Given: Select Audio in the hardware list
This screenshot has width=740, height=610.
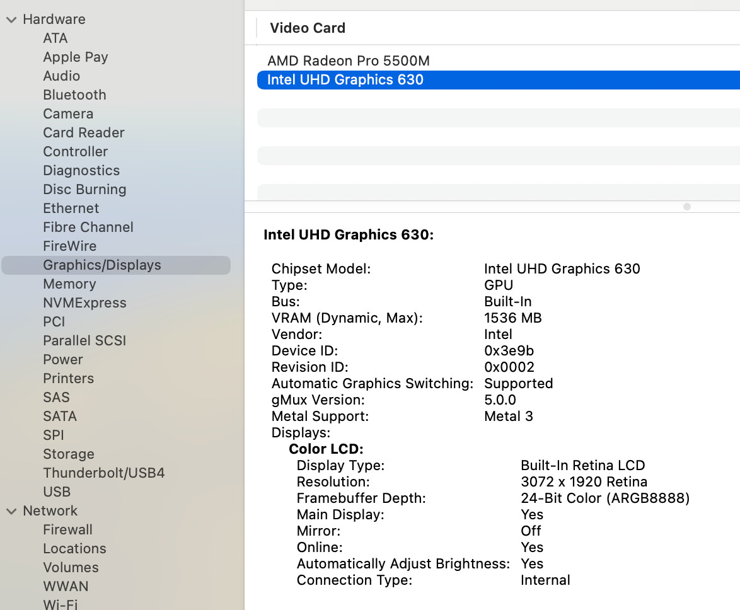Looking at the screenshot, I should [x=61, y=76].
